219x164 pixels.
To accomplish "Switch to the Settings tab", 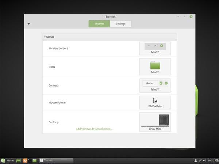I will coord(120,24).
